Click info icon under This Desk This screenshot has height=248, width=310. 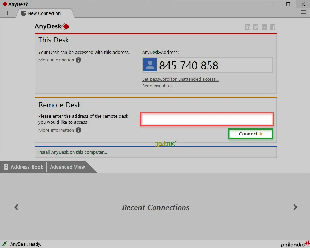pos(78,60)
